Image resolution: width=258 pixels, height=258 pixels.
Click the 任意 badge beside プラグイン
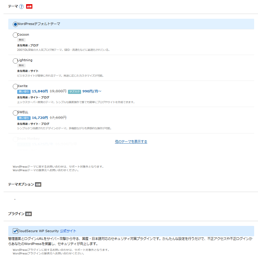[29, 214]
